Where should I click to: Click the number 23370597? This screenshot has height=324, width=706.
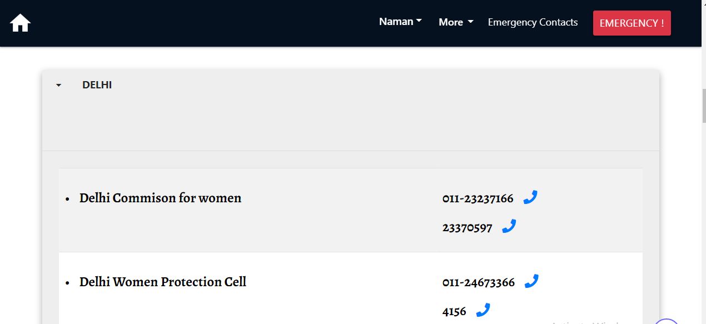pos(468,227)
